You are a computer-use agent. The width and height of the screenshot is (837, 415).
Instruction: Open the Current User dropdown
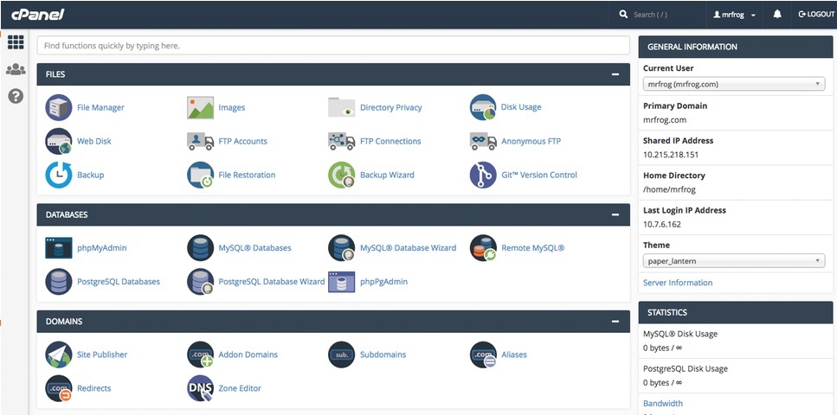[734, 84]
